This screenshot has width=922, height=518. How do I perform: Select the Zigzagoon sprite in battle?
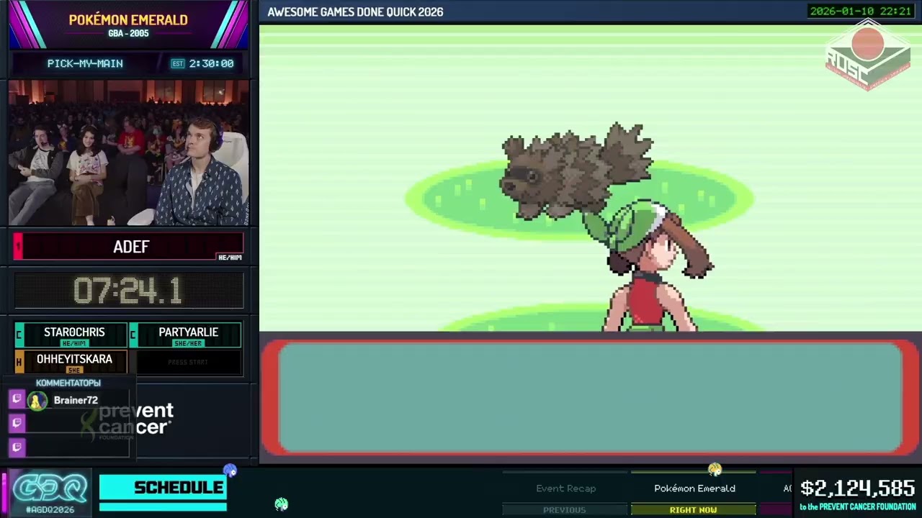click(x=577, y=171)
